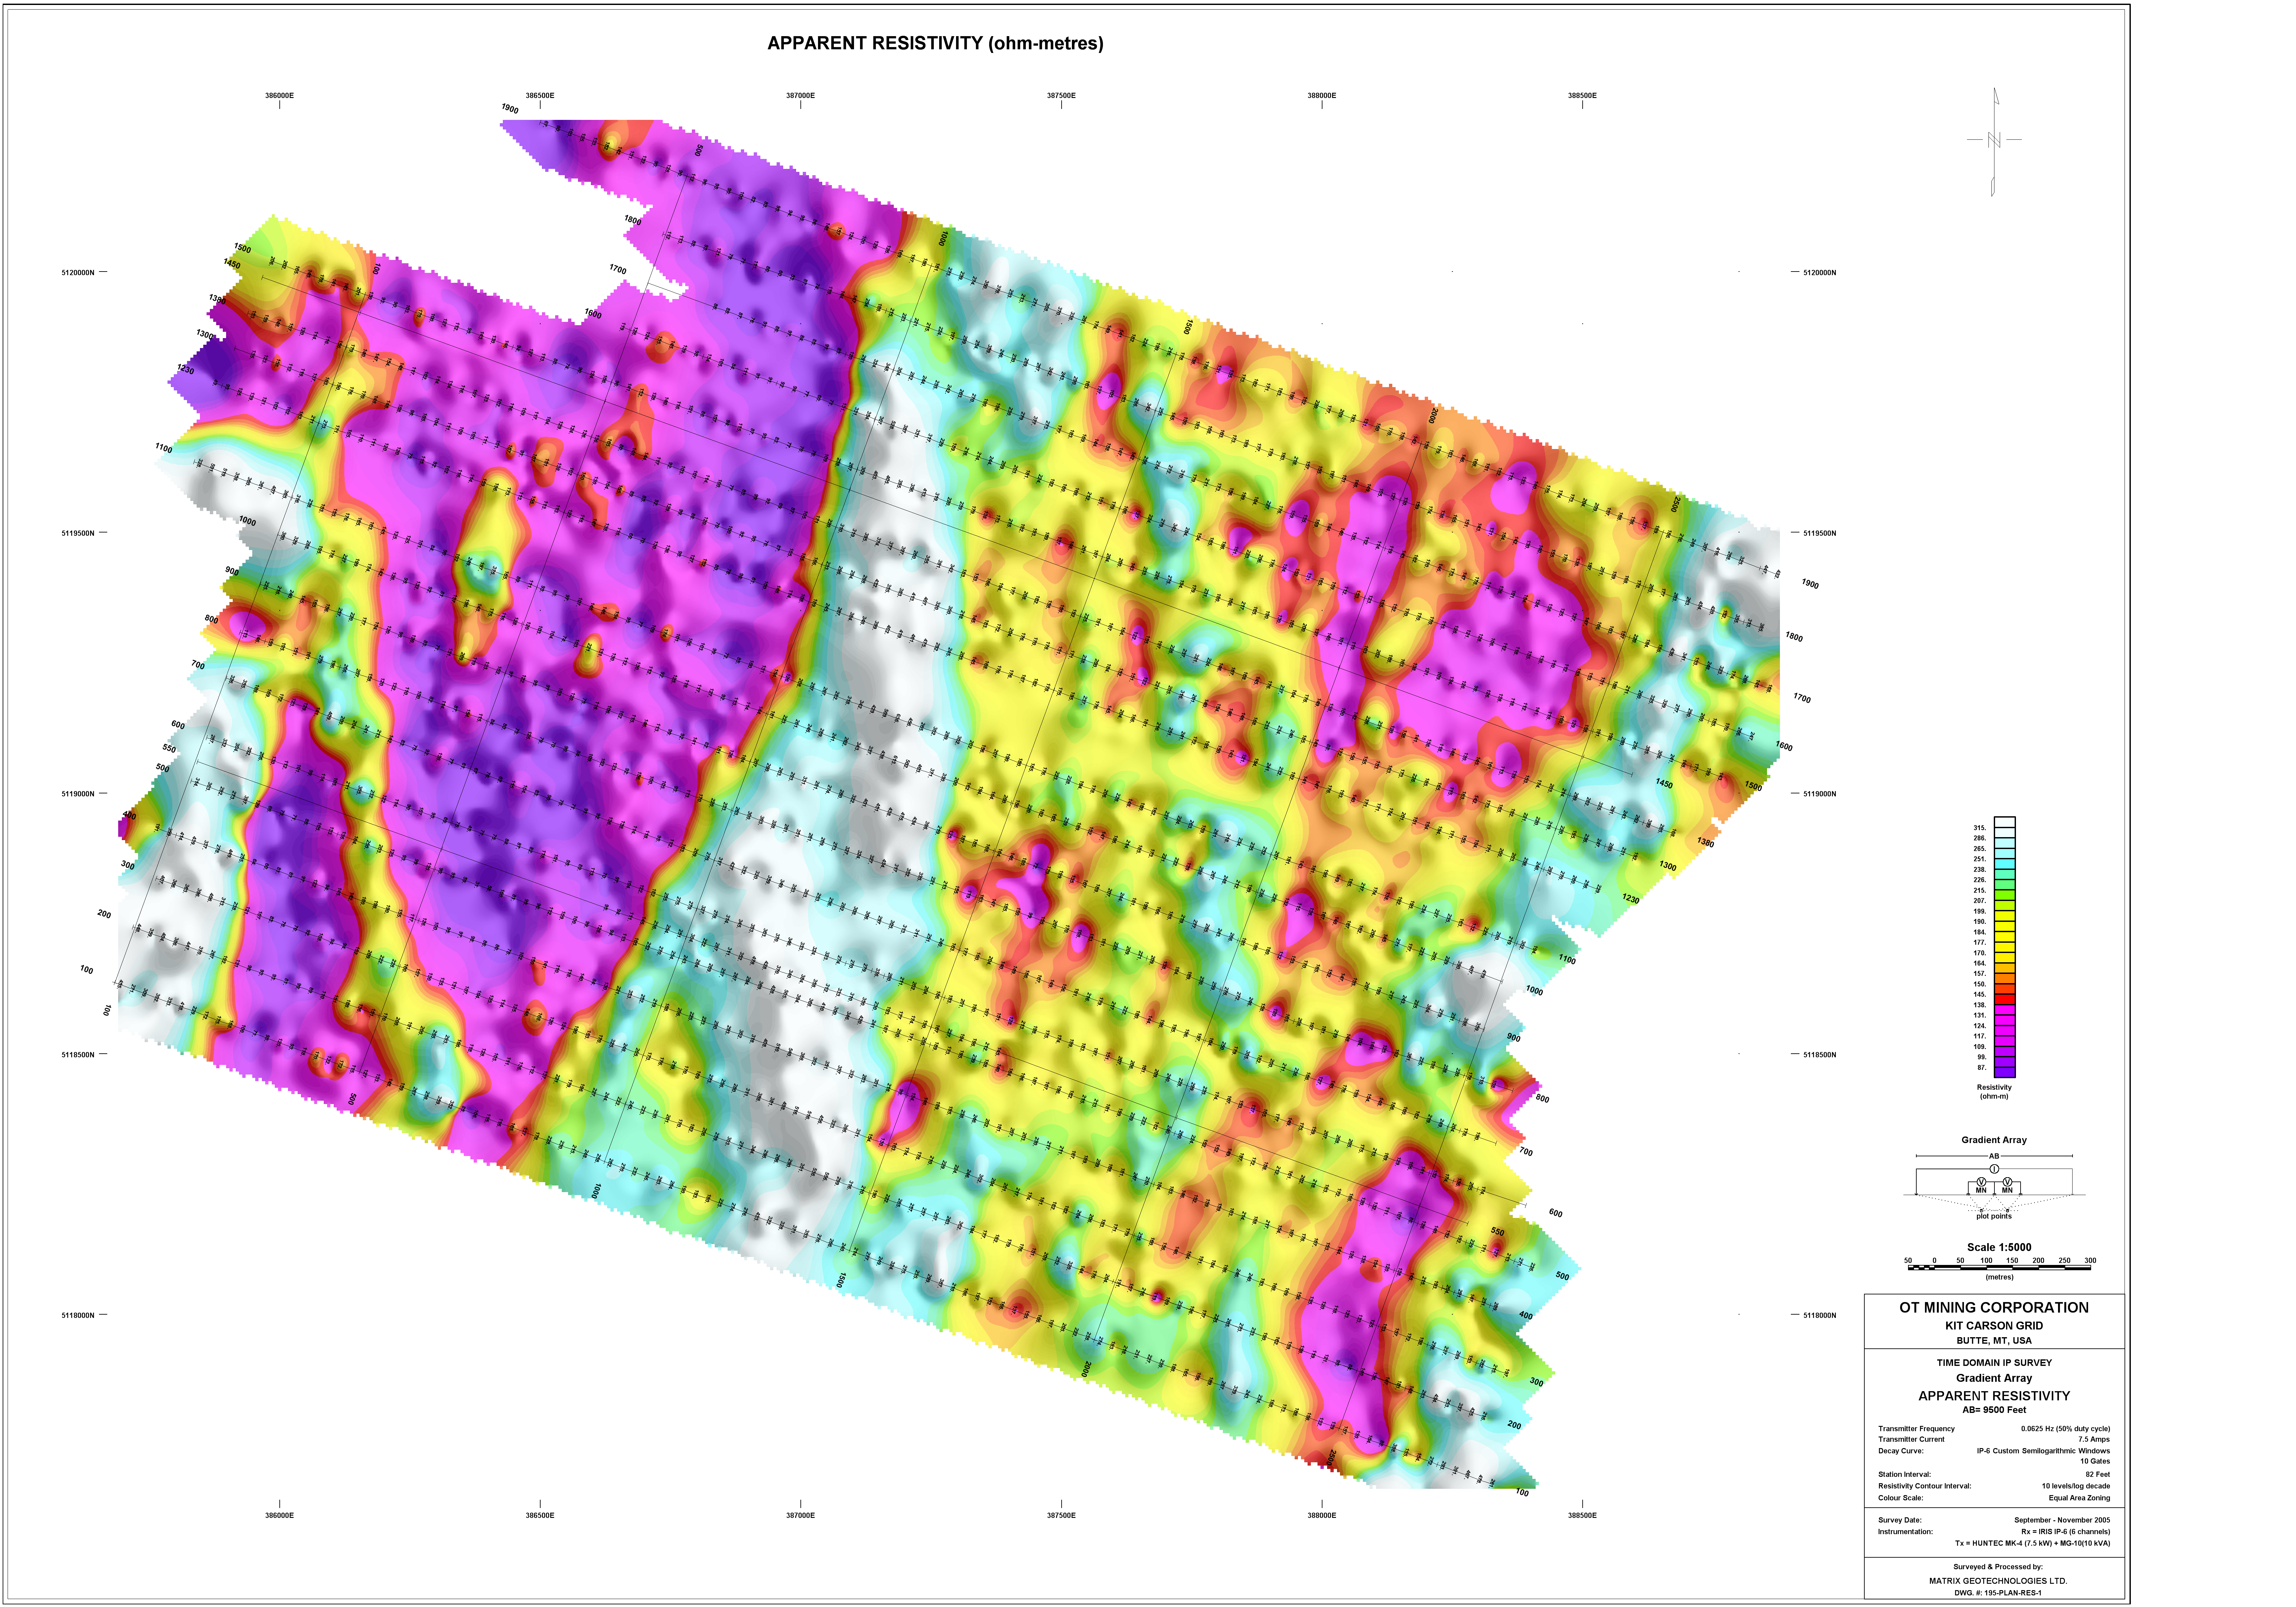Click 'KIT CARSON GRID' text

pyautogui.click(x=1994, y=1326)
